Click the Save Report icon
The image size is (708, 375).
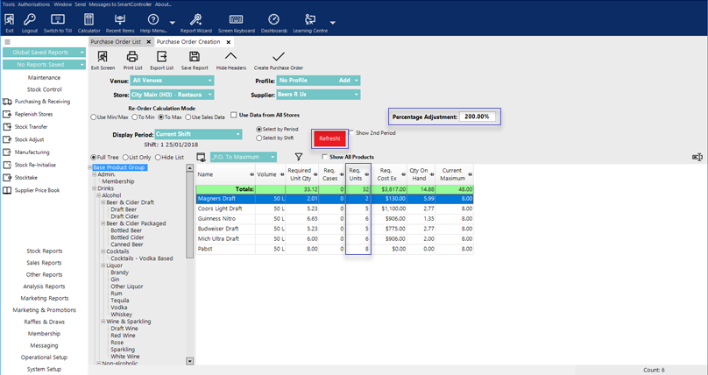[x=195, y=58]
